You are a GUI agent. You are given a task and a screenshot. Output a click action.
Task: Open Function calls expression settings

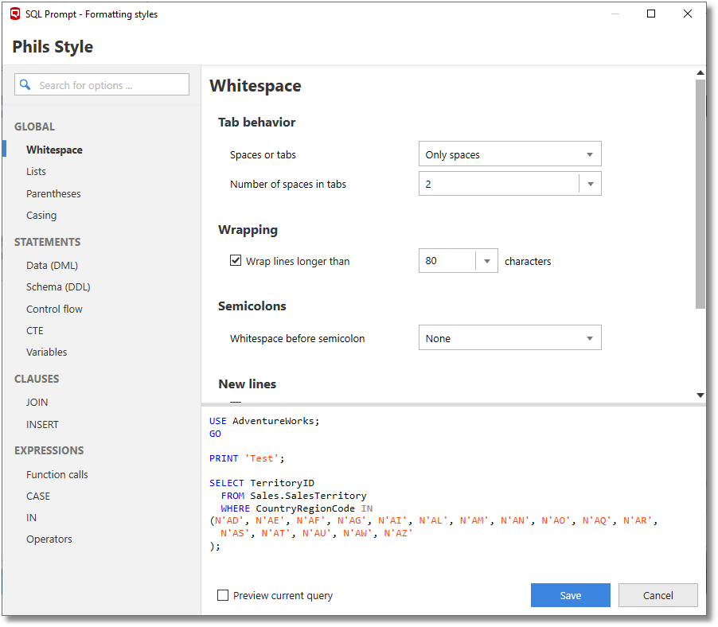point(57,474)
